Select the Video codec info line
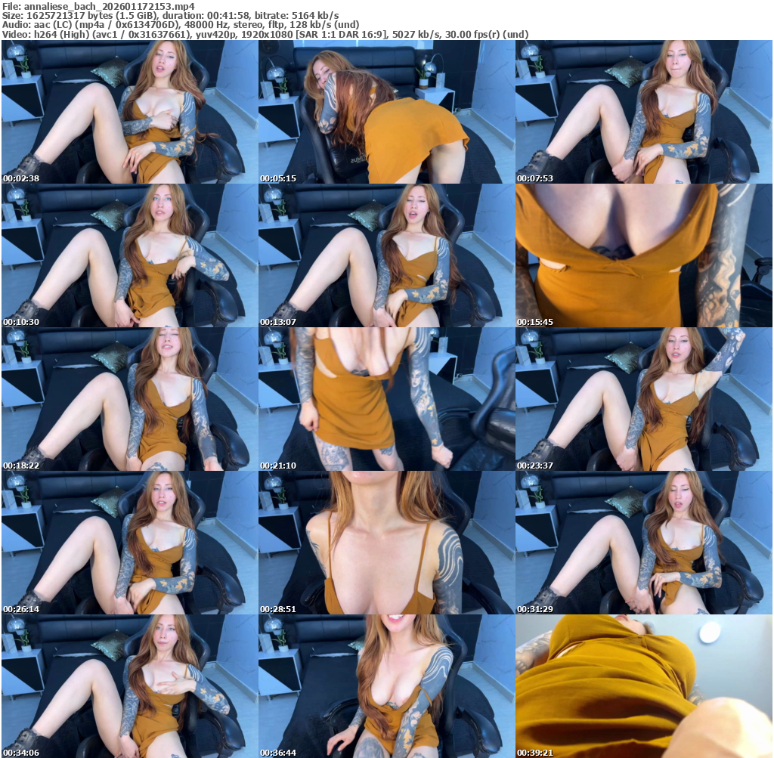 [x=265, y=35]
